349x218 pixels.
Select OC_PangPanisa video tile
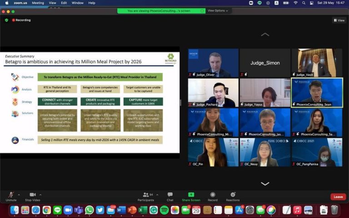coord(317,153)
